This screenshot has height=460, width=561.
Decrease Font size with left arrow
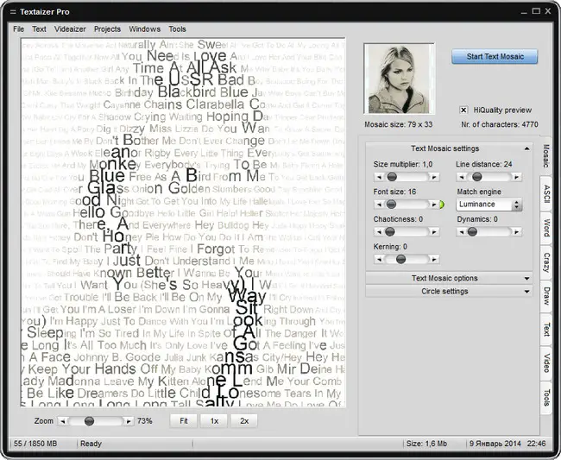(379, 205)
